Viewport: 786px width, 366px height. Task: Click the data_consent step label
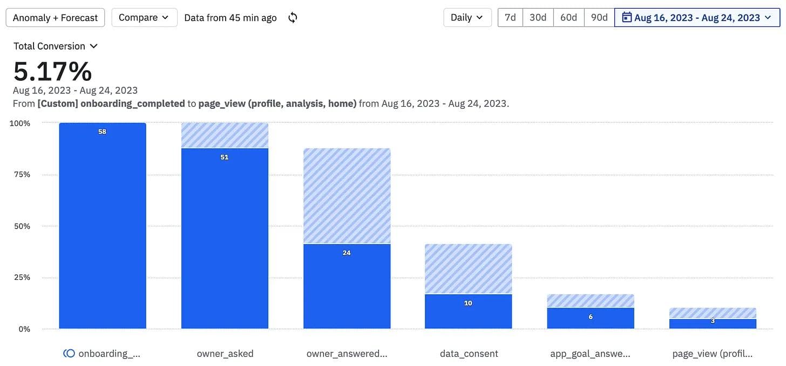point(469,354)
